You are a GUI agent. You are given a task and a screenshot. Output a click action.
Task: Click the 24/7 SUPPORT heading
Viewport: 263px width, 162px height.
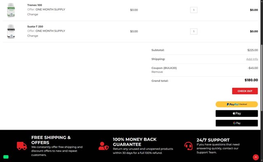pos(213,140)
